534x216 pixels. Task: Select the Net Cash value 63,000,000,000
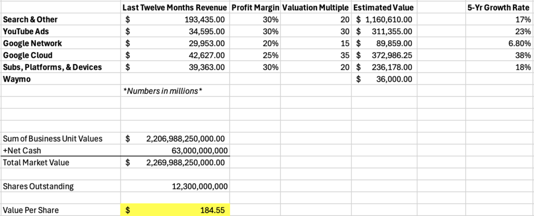coord(199,150)
